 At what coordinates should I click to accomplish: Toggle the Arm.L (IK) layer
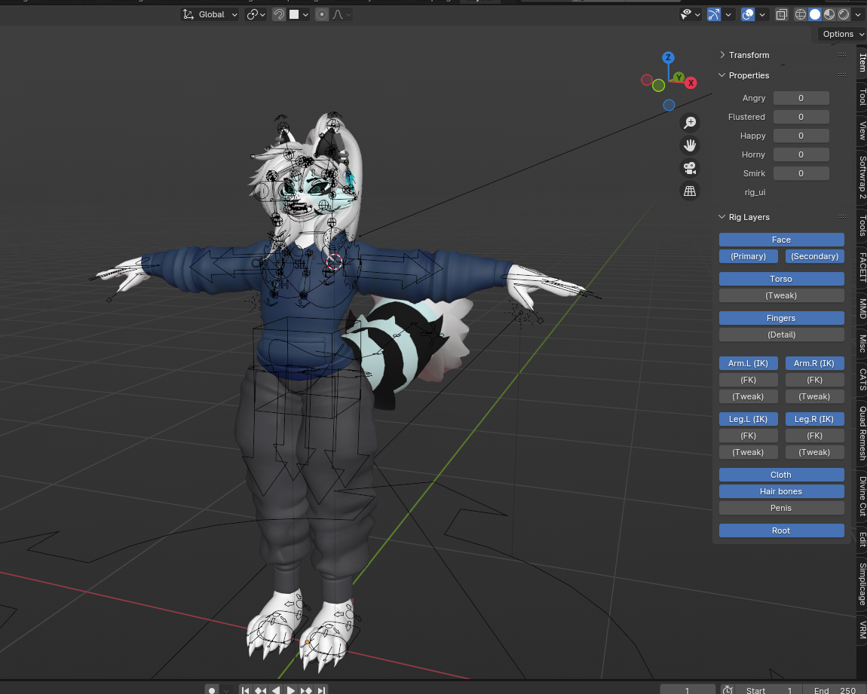tap(748, 363)
